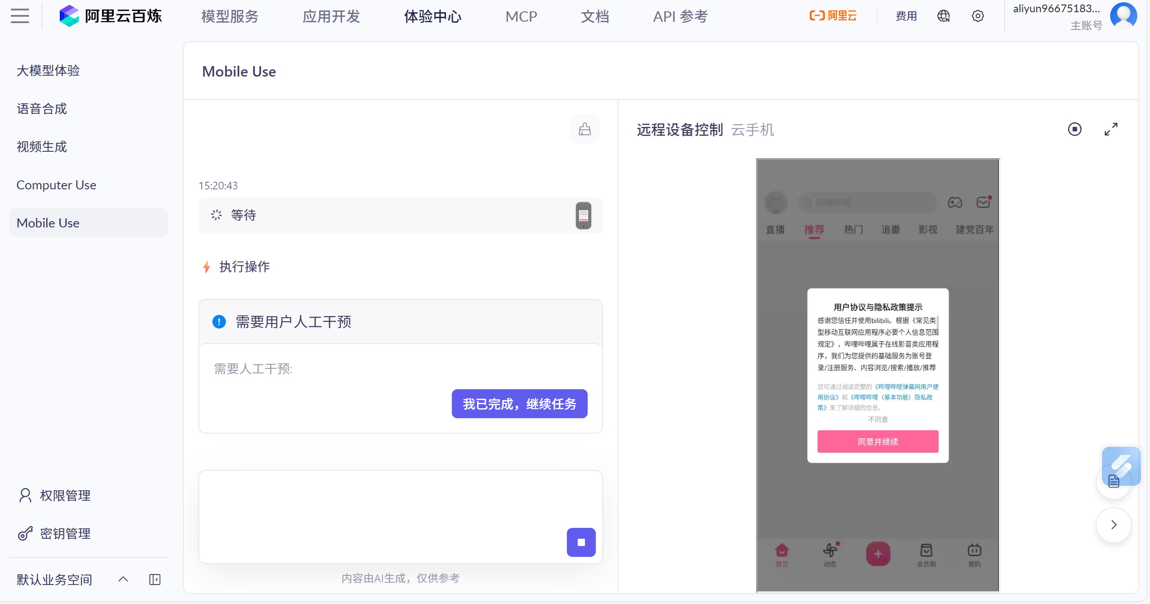The width and height of the screenshot is (1150, 604).
Task: Click the screen record icon in remote control
Action: 1074,130
